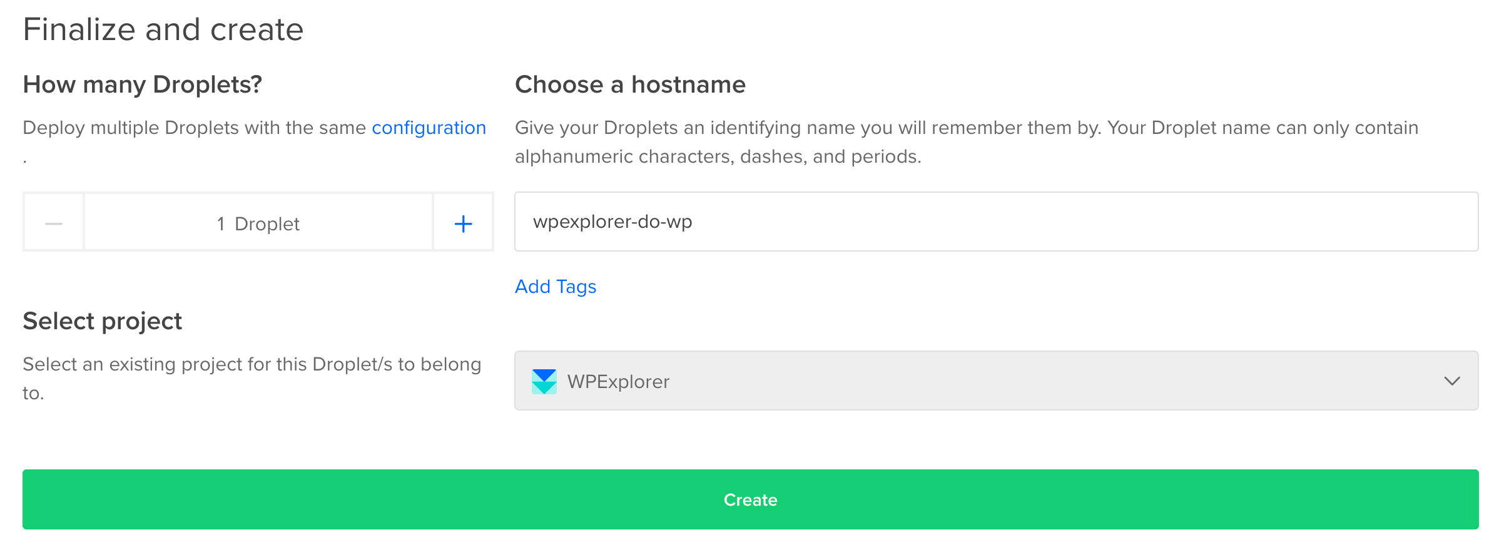This screenshot has width=1494, height=552.
Task: Click the 'Choose a hostname' heading
Action: [x=630, y=84]
